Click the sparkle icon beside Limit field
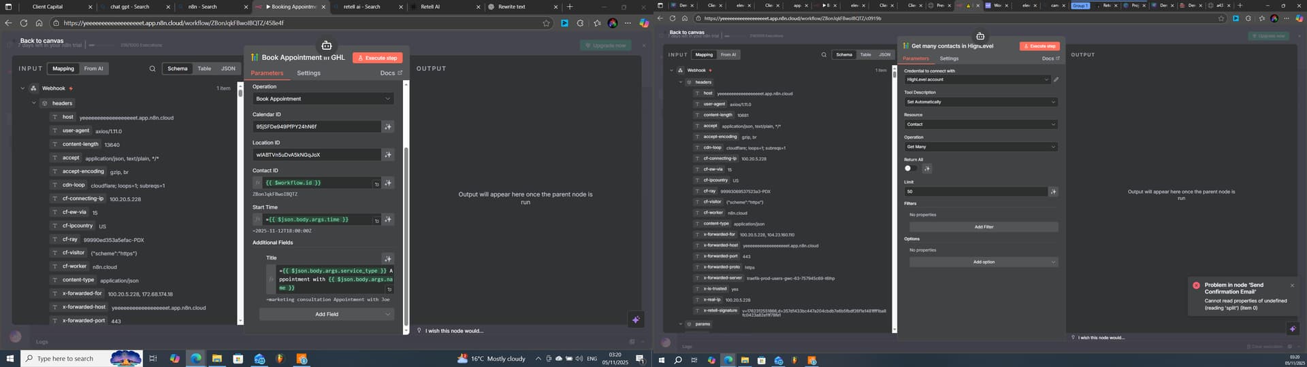1307x367 pixels. (1053, 192)
